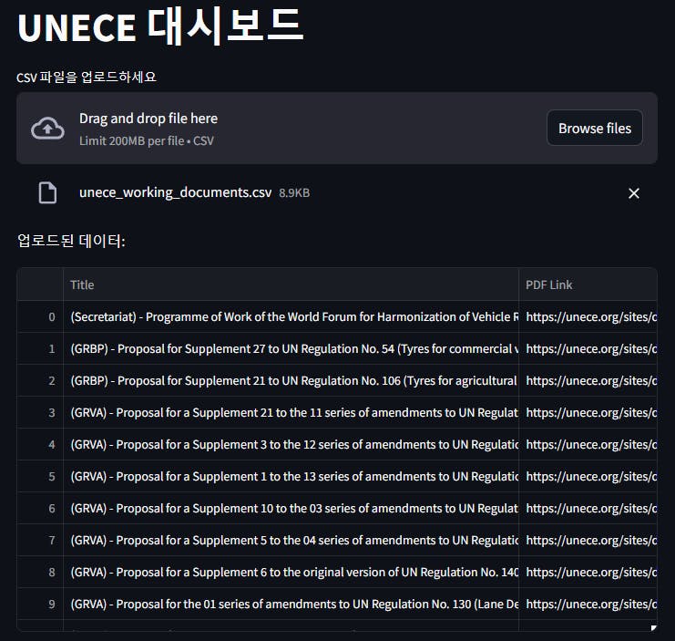675x641 pixels.
Task: Select Supplement 21 to Regulation No. 106 cell
Action: (291, 380)
